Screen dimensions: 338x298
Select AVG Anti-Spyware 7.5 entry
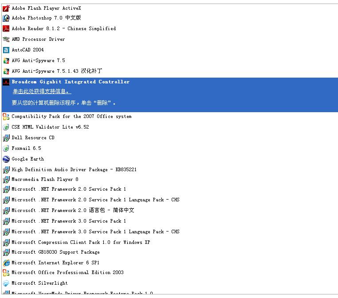point(39,61)
